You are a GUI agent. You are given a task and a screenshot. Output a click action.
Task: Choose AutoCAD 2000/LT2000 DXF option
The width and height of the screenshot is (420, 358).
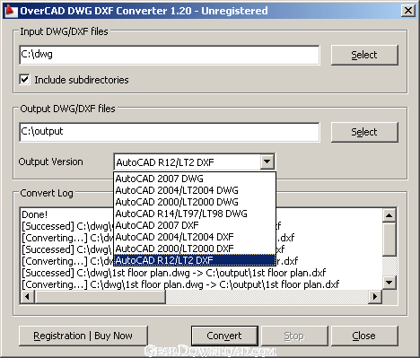tap(195, 249)
